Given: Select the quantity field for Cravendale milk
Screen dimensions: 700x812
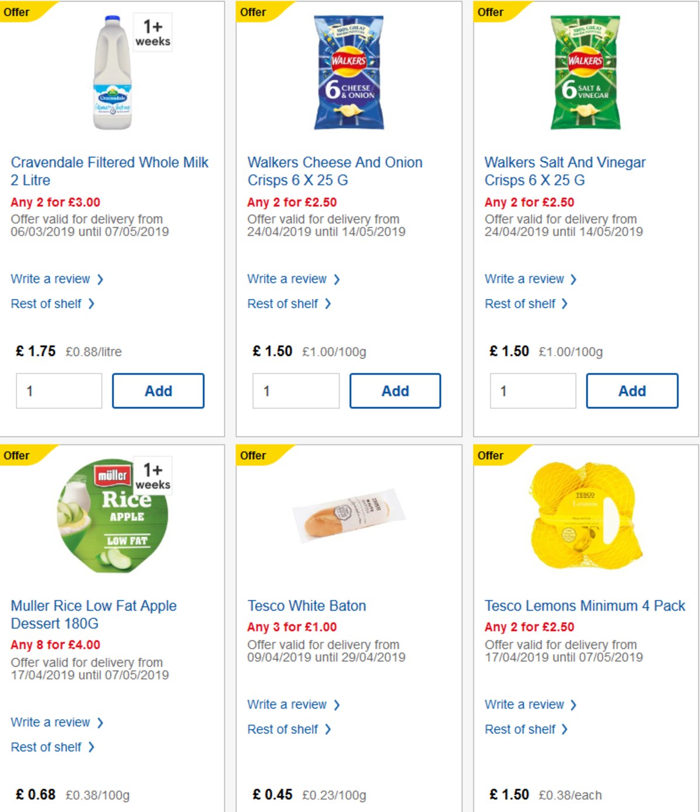Looking at the screenshot, I should (x=58, y=391).
